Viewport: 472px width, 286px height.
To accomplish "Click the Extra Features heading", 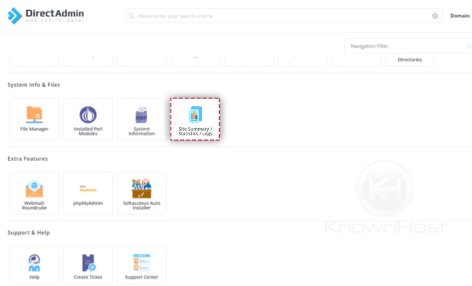I will click(28, 158).
